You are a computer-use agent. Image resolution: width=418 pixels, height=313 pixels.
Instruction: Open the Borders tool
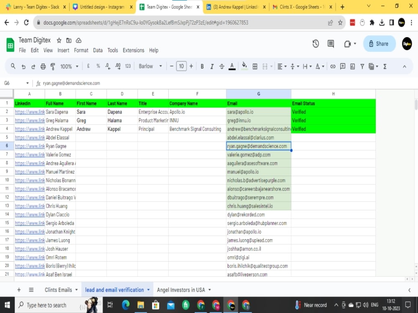pyautogui.click(x=255, y=66)
